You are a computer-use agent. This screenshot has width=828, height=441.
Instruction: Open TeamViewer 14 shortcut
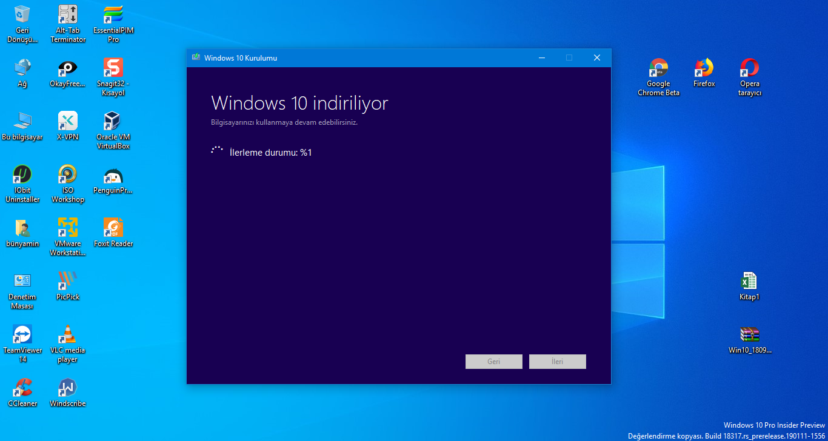[x=22, y=343]
